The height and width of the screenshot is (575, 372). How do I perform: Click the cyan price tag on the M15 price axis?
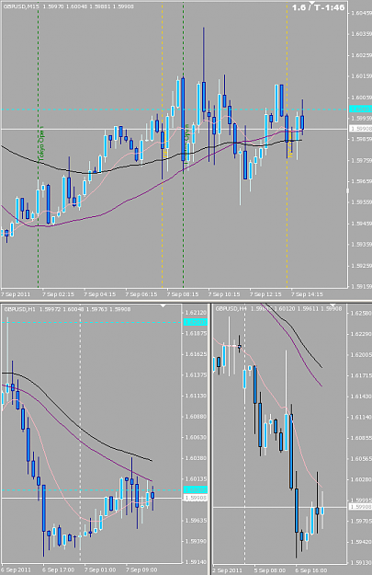pyautogui.click(x=361, y=109)
